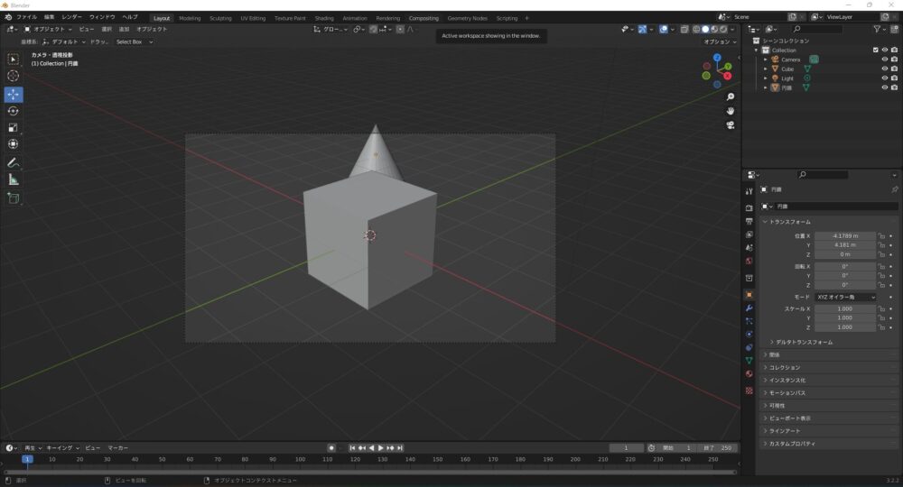Click the viewport zoom magnifier icon
Screen dimensions: 903x487
[731, 97]
